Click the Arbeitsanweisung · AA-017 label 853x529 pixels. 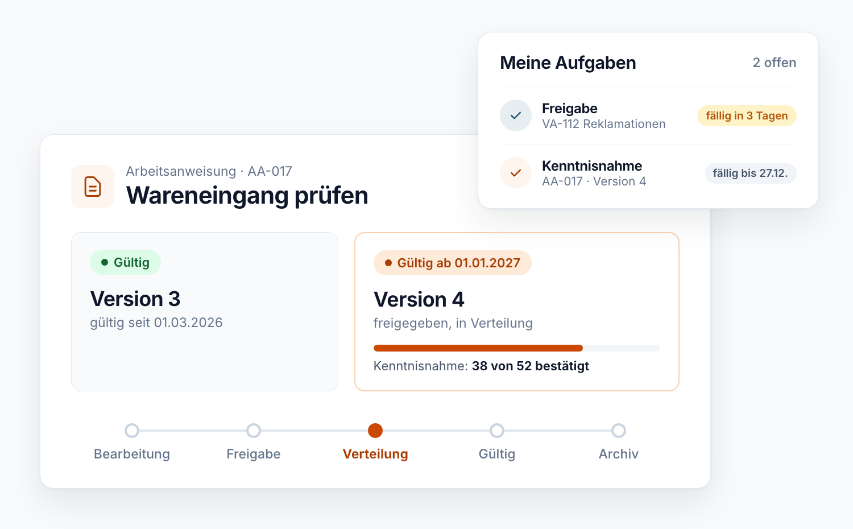tap(209, 171)
